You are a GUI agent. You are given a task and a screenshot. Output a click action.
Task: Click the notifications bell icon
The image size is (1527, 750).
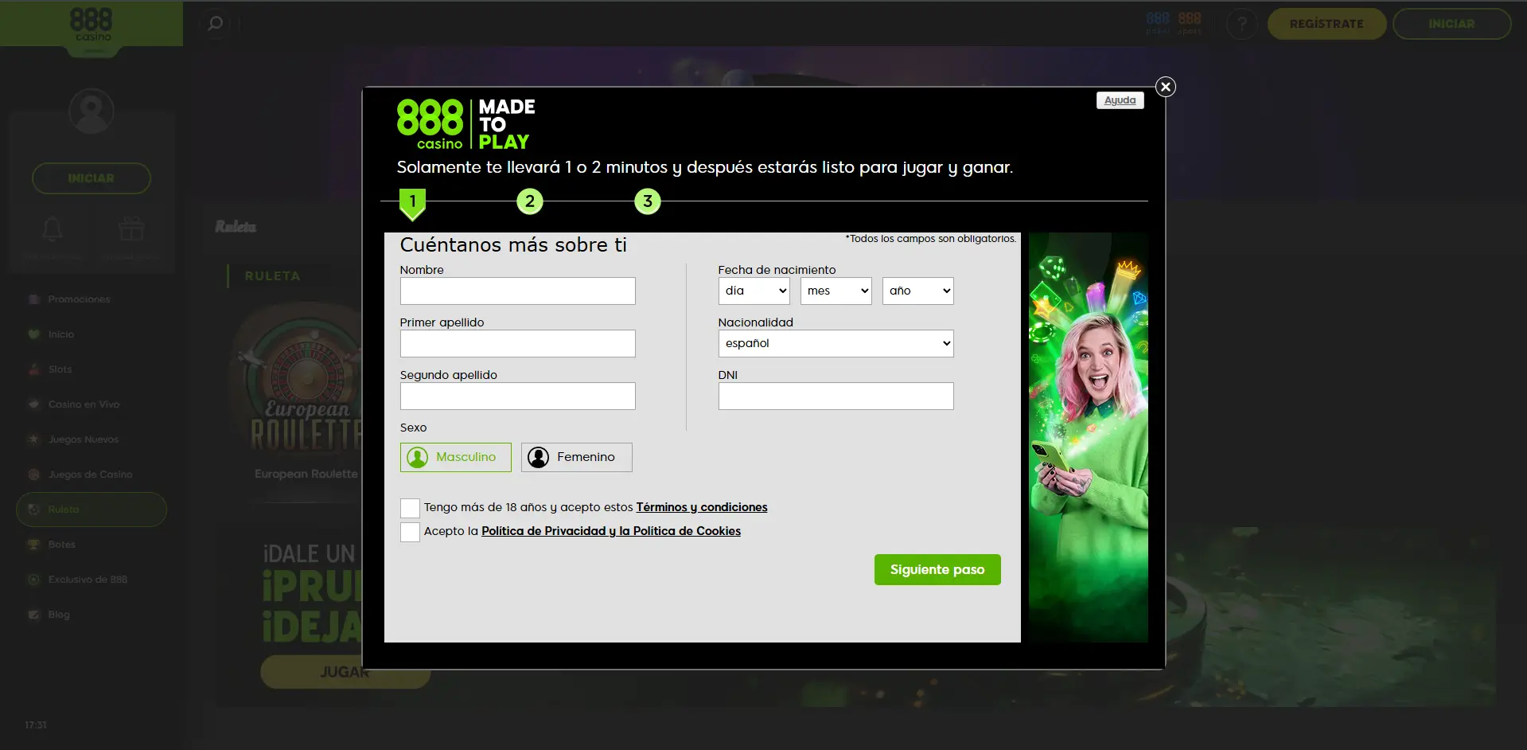coord(51,229)
